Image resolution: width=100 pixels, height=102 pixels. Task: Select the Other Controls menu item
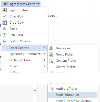click(x=25, y=48)
